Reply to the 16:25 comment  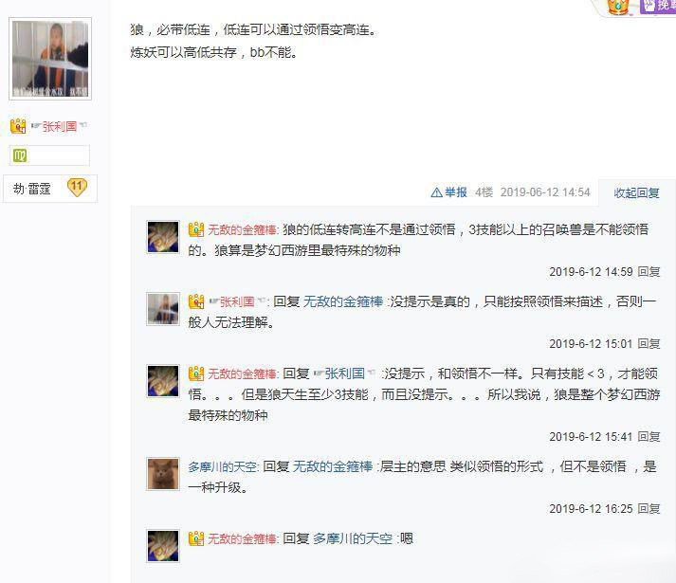[649, 509]
